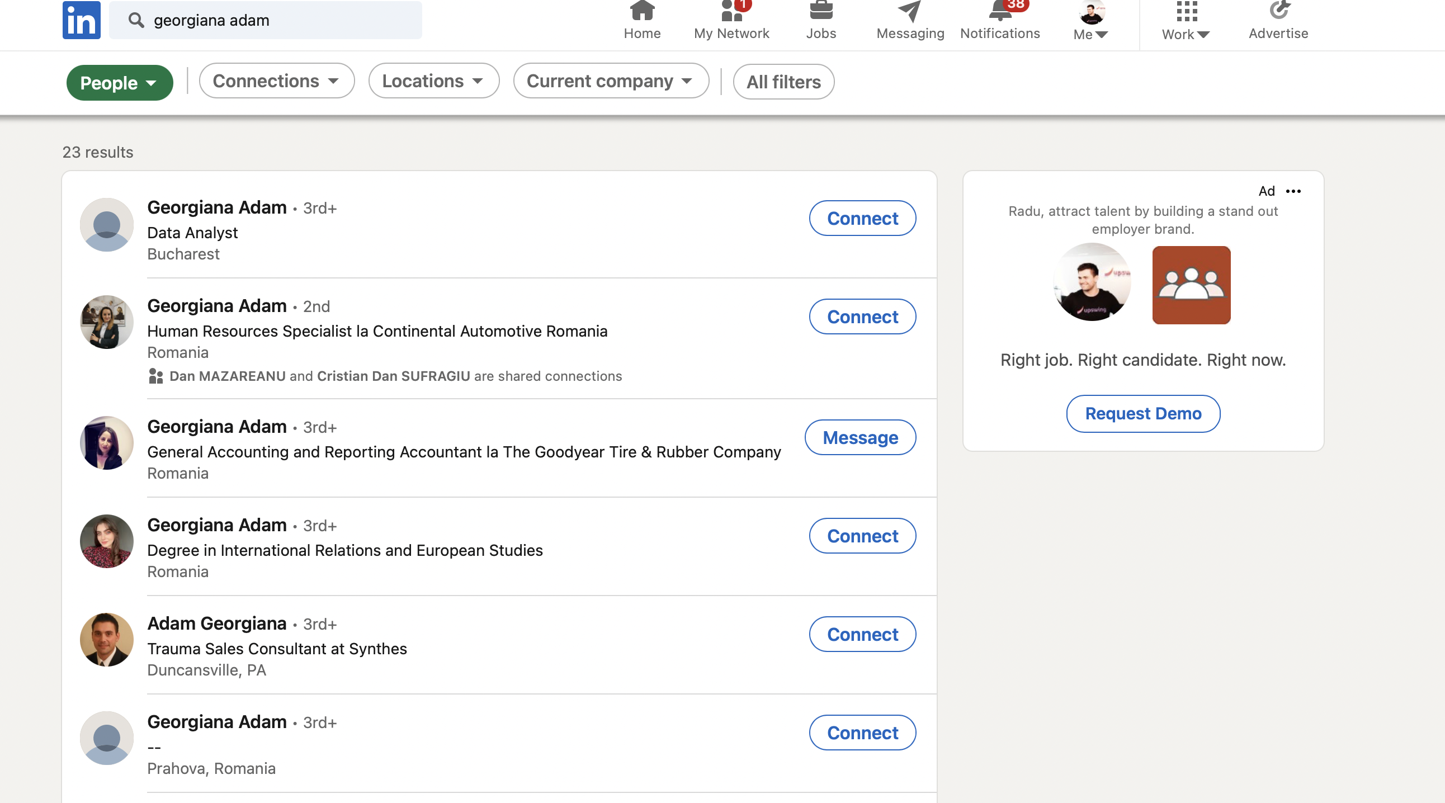Open My Network icon
The width and height of the screenshot is (1445, 803).
tap(731, 11)
